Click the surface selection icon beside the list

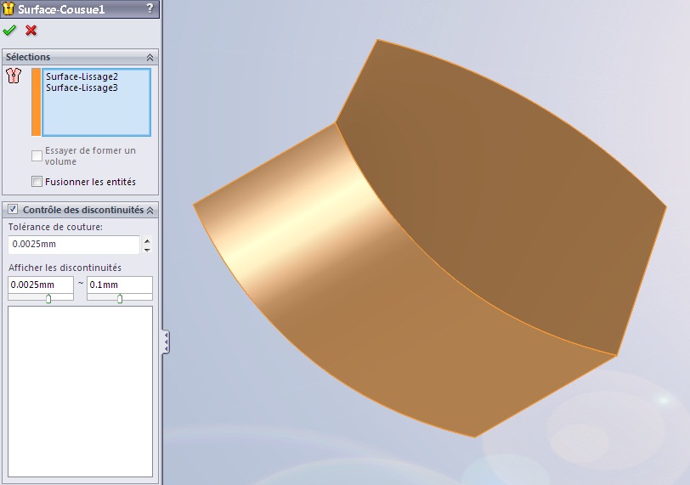(x=13, y=76)
